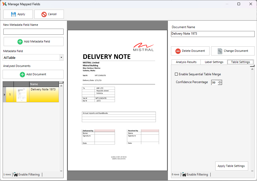Click the right panel Enable Filtering binoculars icon
The image size is (257, 181).
pyautogui.click(x=184, y=174)
